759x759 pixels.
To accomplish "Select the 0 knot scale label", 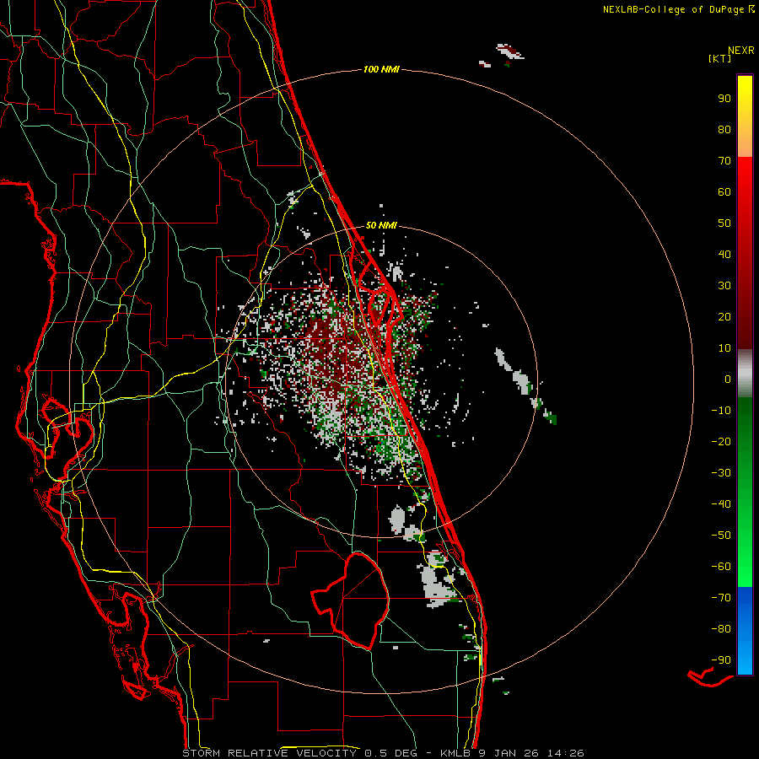I will 728,379.
